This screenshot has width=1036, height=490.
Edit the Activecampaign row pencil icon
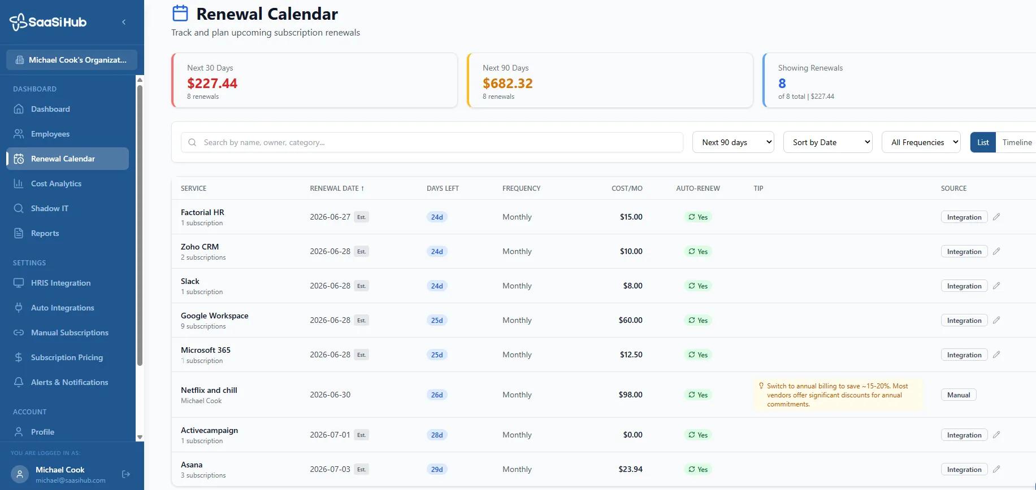pyautogui.click(x=996, y=435)
